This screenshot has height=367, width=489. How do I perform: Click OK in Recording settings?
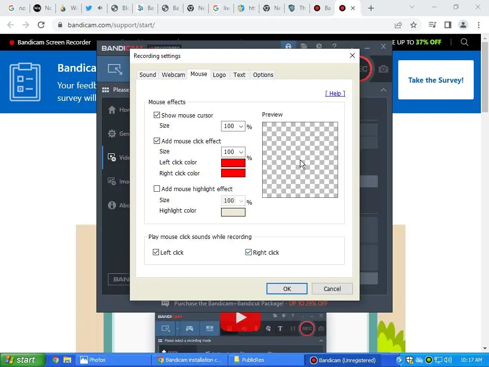[287, 289]
